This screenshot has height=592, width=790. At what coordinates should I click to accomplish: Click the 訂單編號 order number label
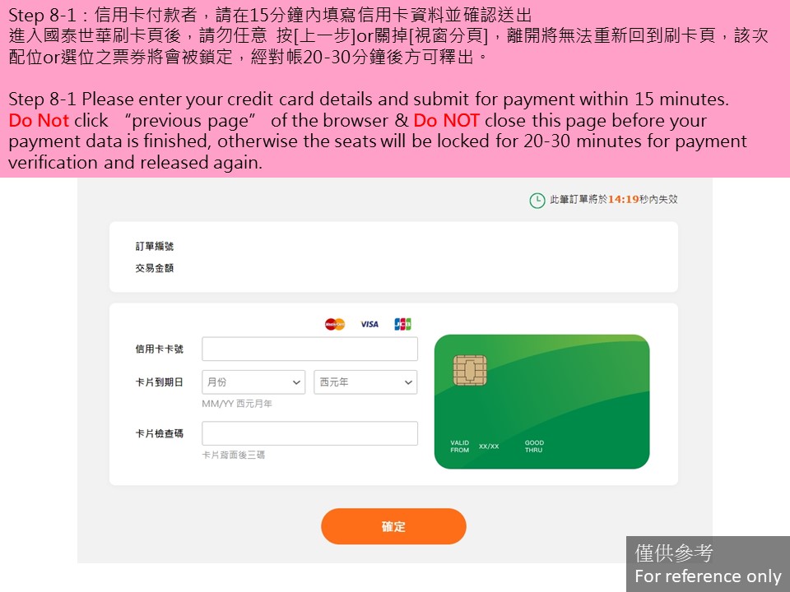154,246
